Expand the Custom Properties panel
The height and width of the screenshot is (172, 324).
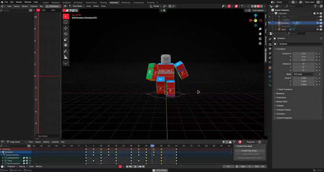(x=284, y=118)
